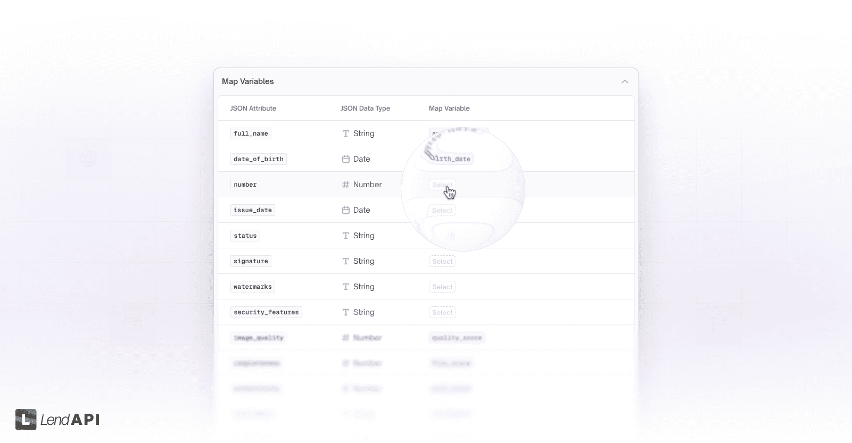Click the Number label in number row
This screenshot has height=443, width=852.
pyautogui.click(x=368, y=185)
